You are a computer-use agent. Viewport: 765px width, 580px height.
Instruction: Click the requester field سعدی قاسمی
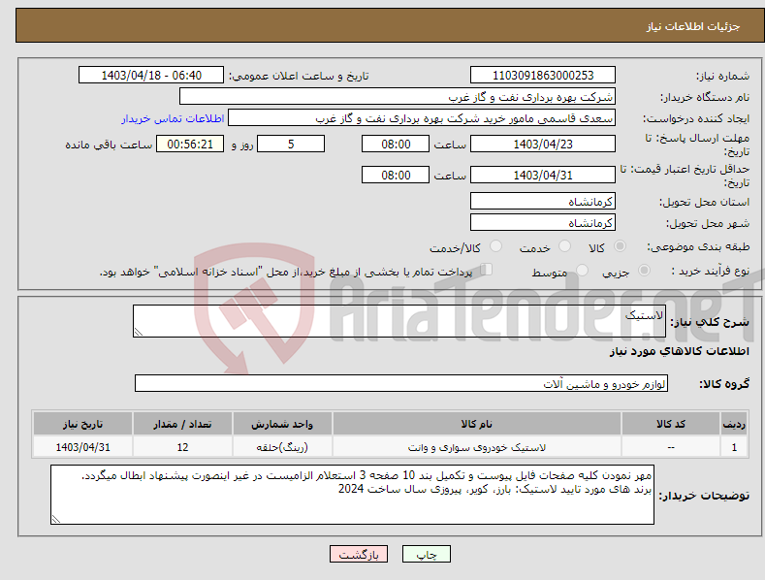pyautogui.click(x=422, y=118)
